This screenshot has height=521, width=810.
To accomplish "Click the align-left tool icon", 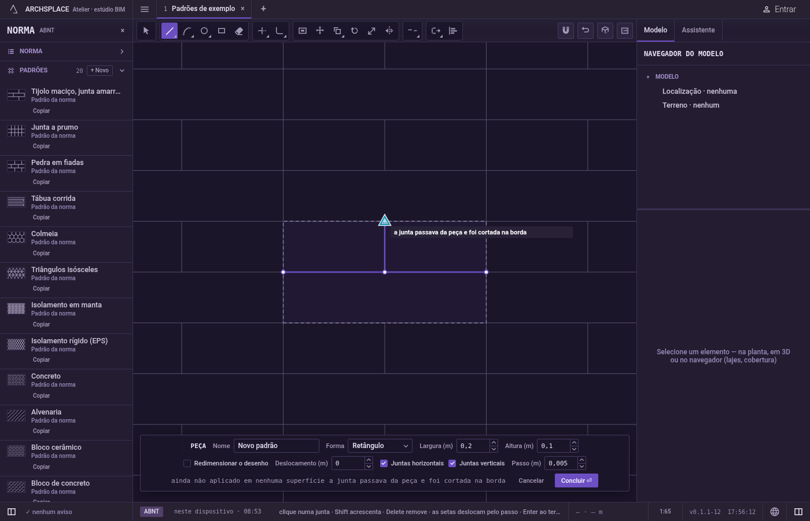I will pos(453,31).
